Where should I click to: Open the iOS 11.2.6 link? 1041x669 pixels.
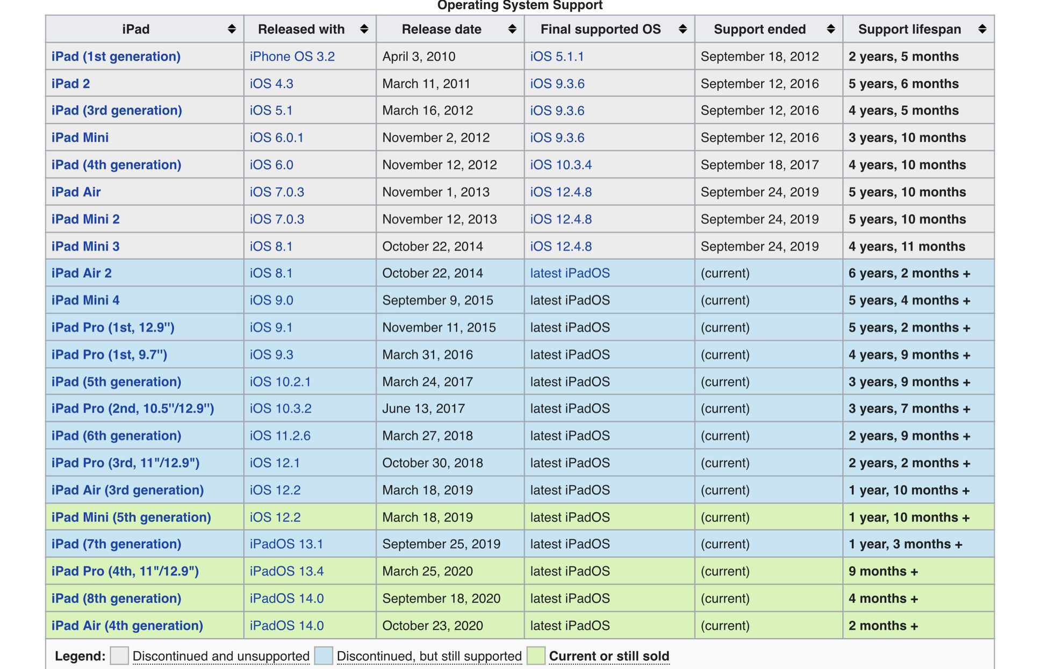pyautogui.click(x=280, y=436)
